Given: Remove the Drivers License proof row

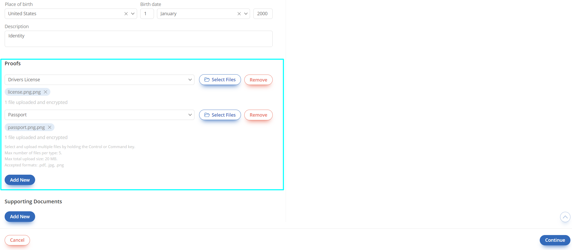Looking at the screenshot, I should pos(258,80).
